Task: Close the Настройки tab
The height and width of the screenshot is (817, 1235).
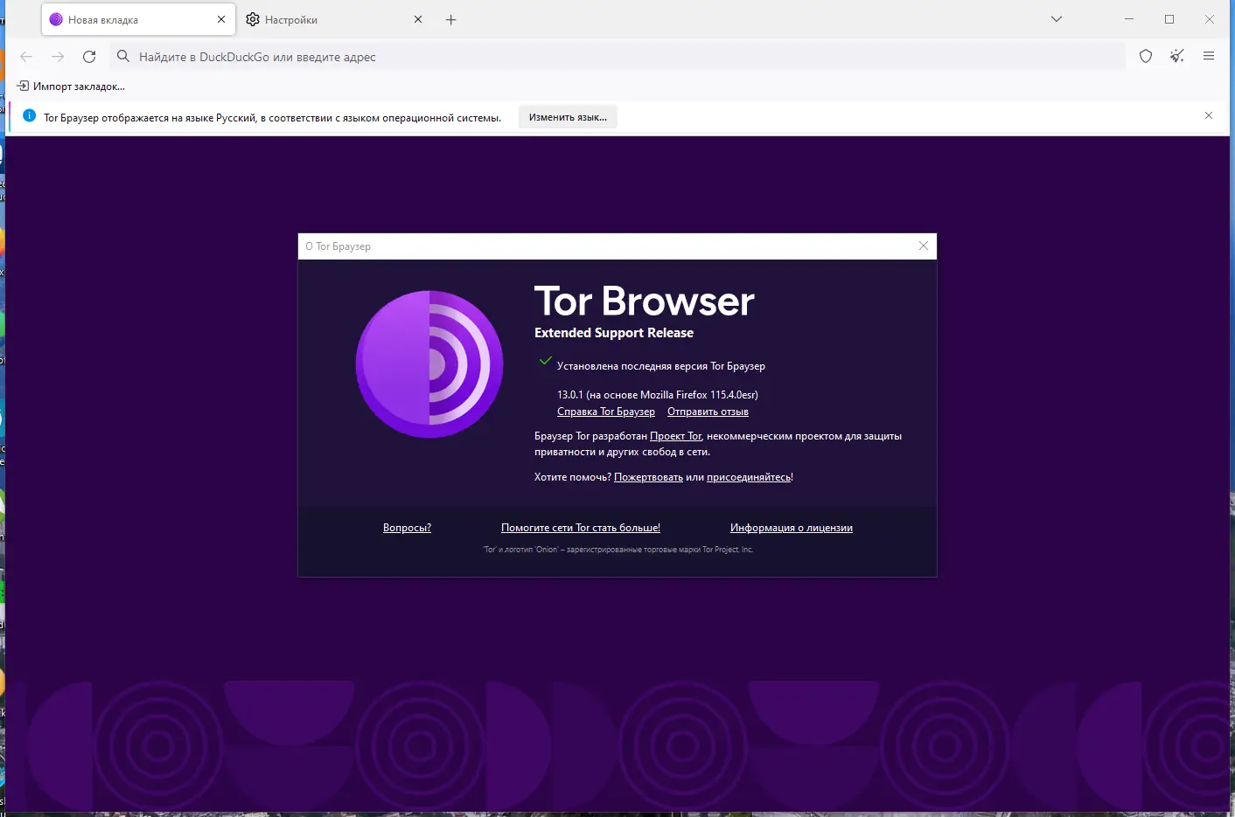Action: point(418,19)
